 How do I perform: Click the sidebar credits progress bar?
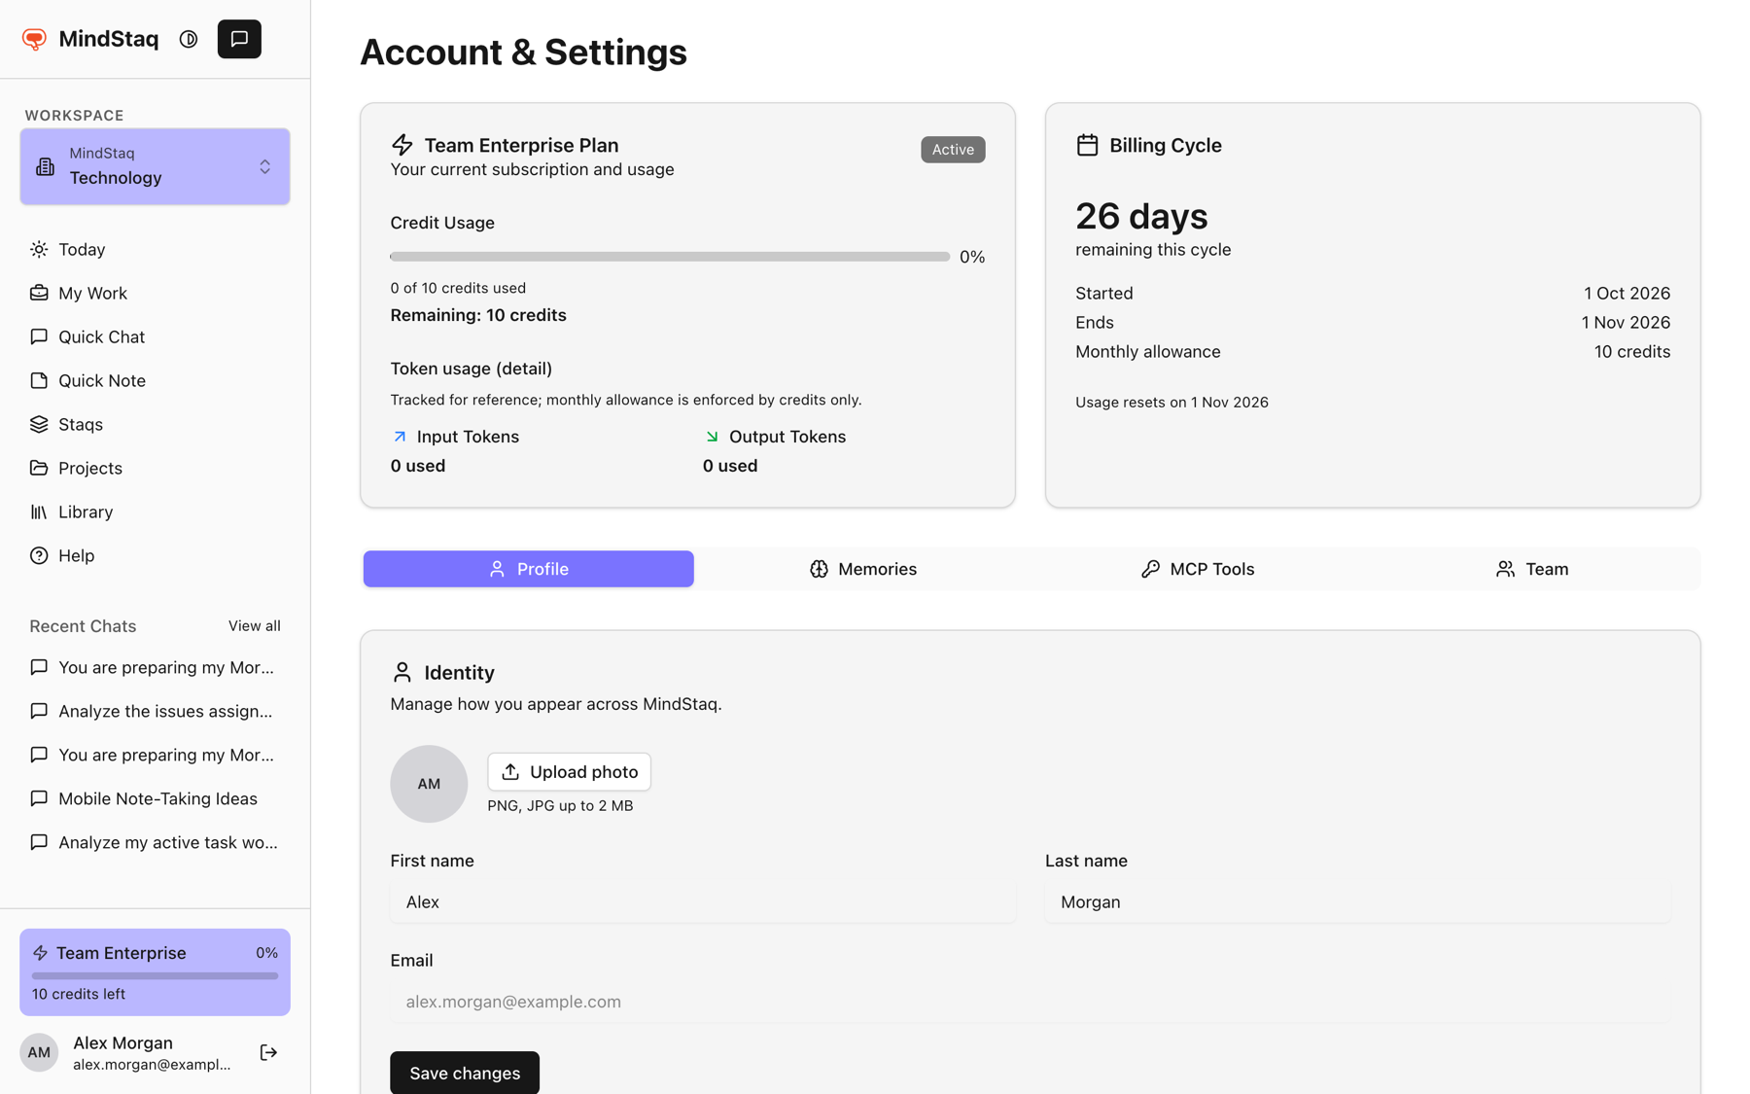tap(155, 975)
